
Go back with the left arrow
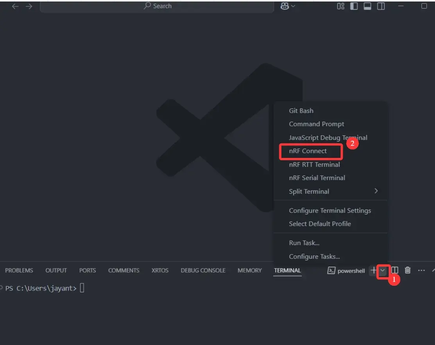tap(15, 6)
